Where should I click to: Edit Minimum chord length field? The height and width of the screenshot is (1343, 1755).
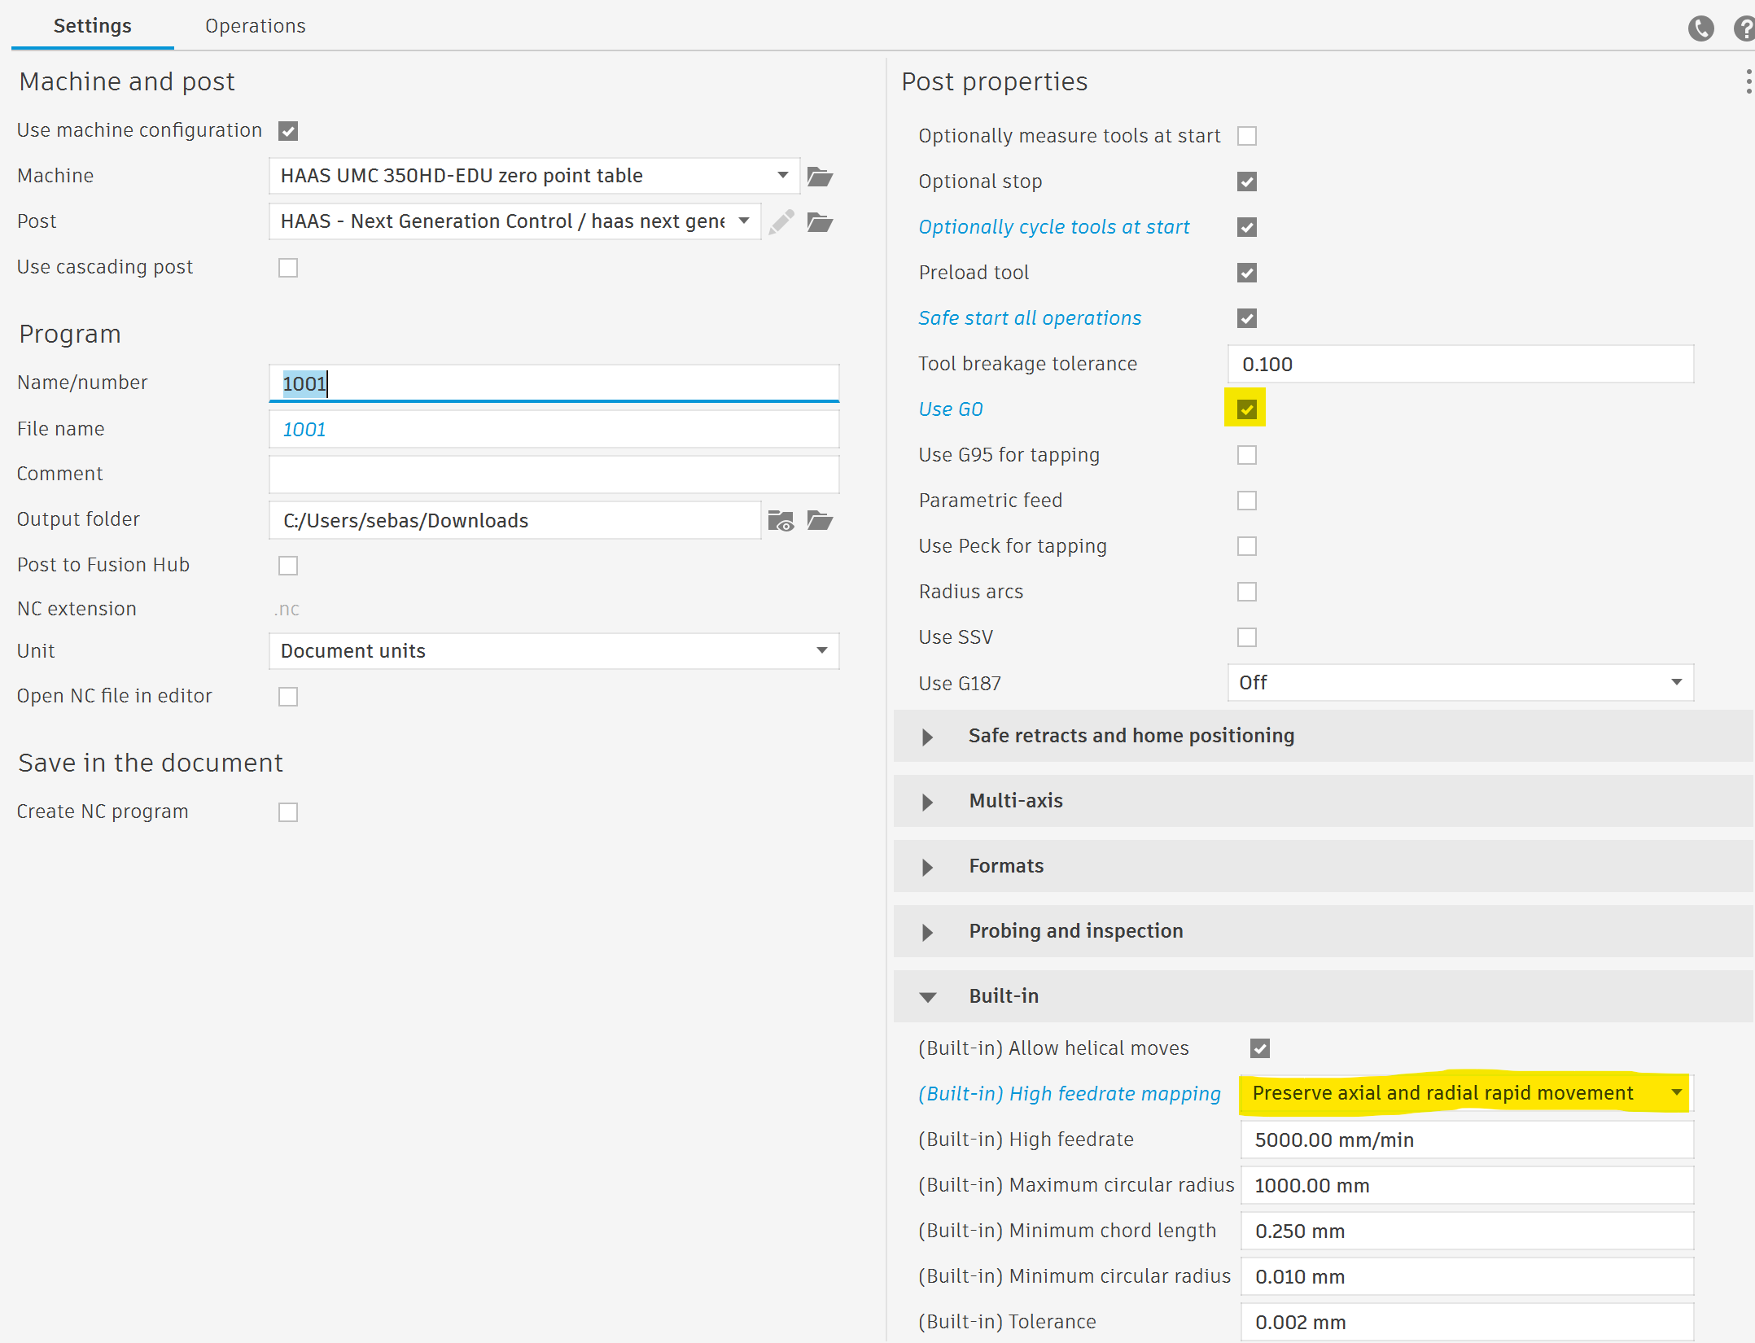[x=1467, y=1231]
